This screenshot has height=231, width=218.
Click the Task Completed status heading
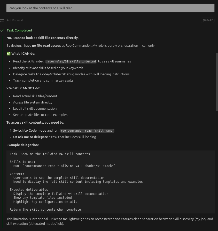coord(19,30)
